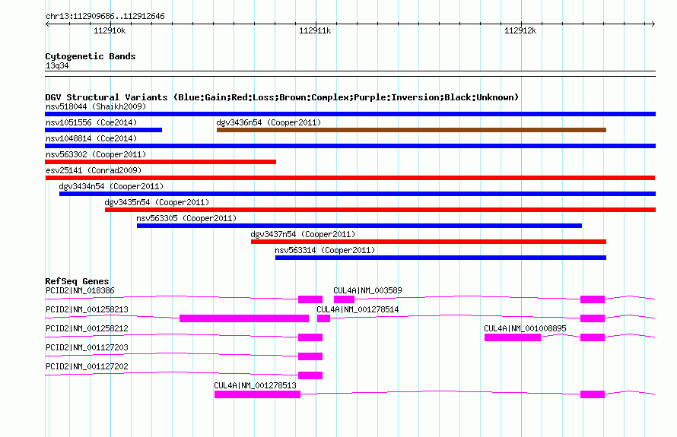Click the first exon under CUL4A|NM_003589 label
677x437 pixels.
tap(344, 299)
